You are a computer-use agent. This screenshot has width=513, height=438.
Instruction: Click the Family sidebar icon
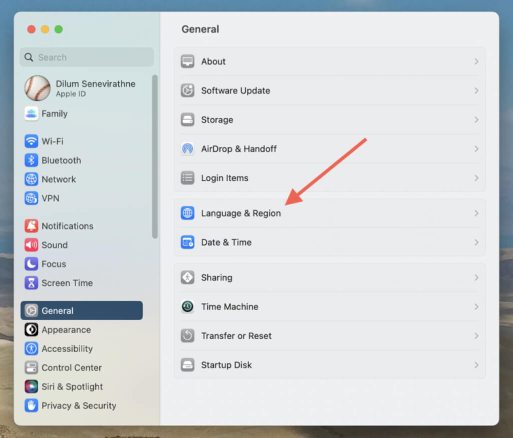point(31,113)
